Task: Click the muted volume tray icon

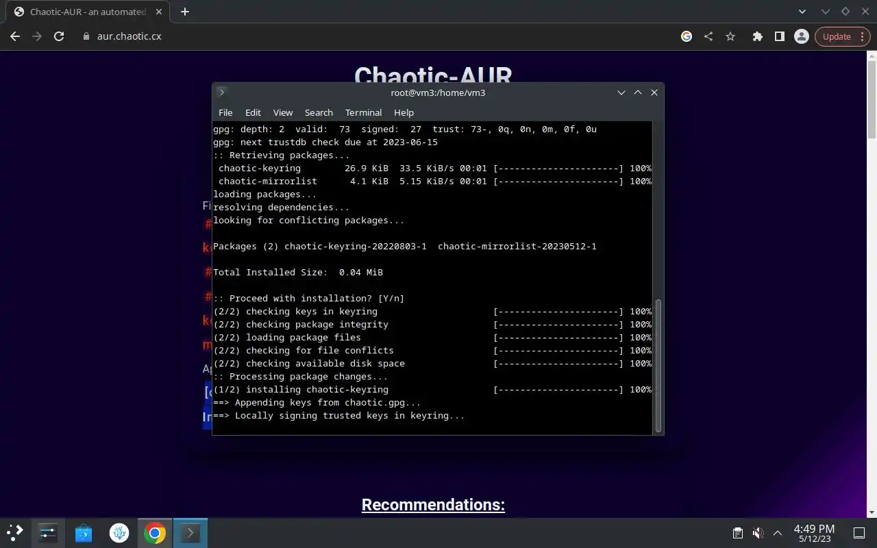Action: 758,532
